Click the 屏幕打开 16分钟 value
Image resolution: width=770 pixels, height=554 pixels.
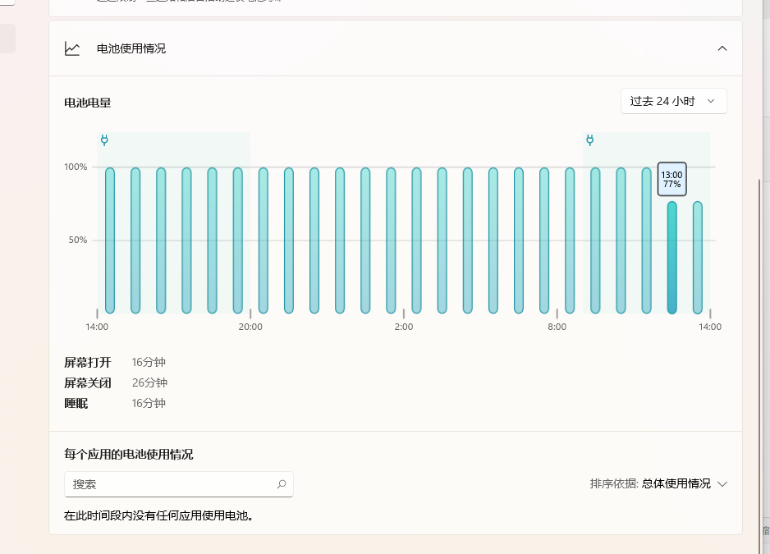pos(149,362)
